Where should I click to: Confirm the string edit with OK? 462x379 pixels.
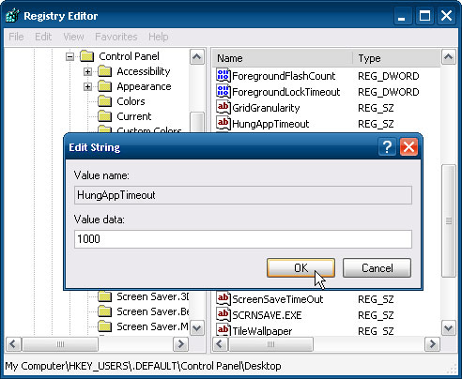tap(300, 268)
